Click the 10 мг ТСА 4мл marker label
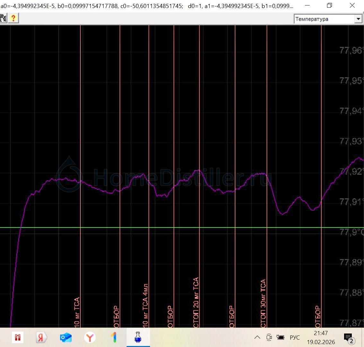Screen dimensions: 364x347 tap(145, 305)
